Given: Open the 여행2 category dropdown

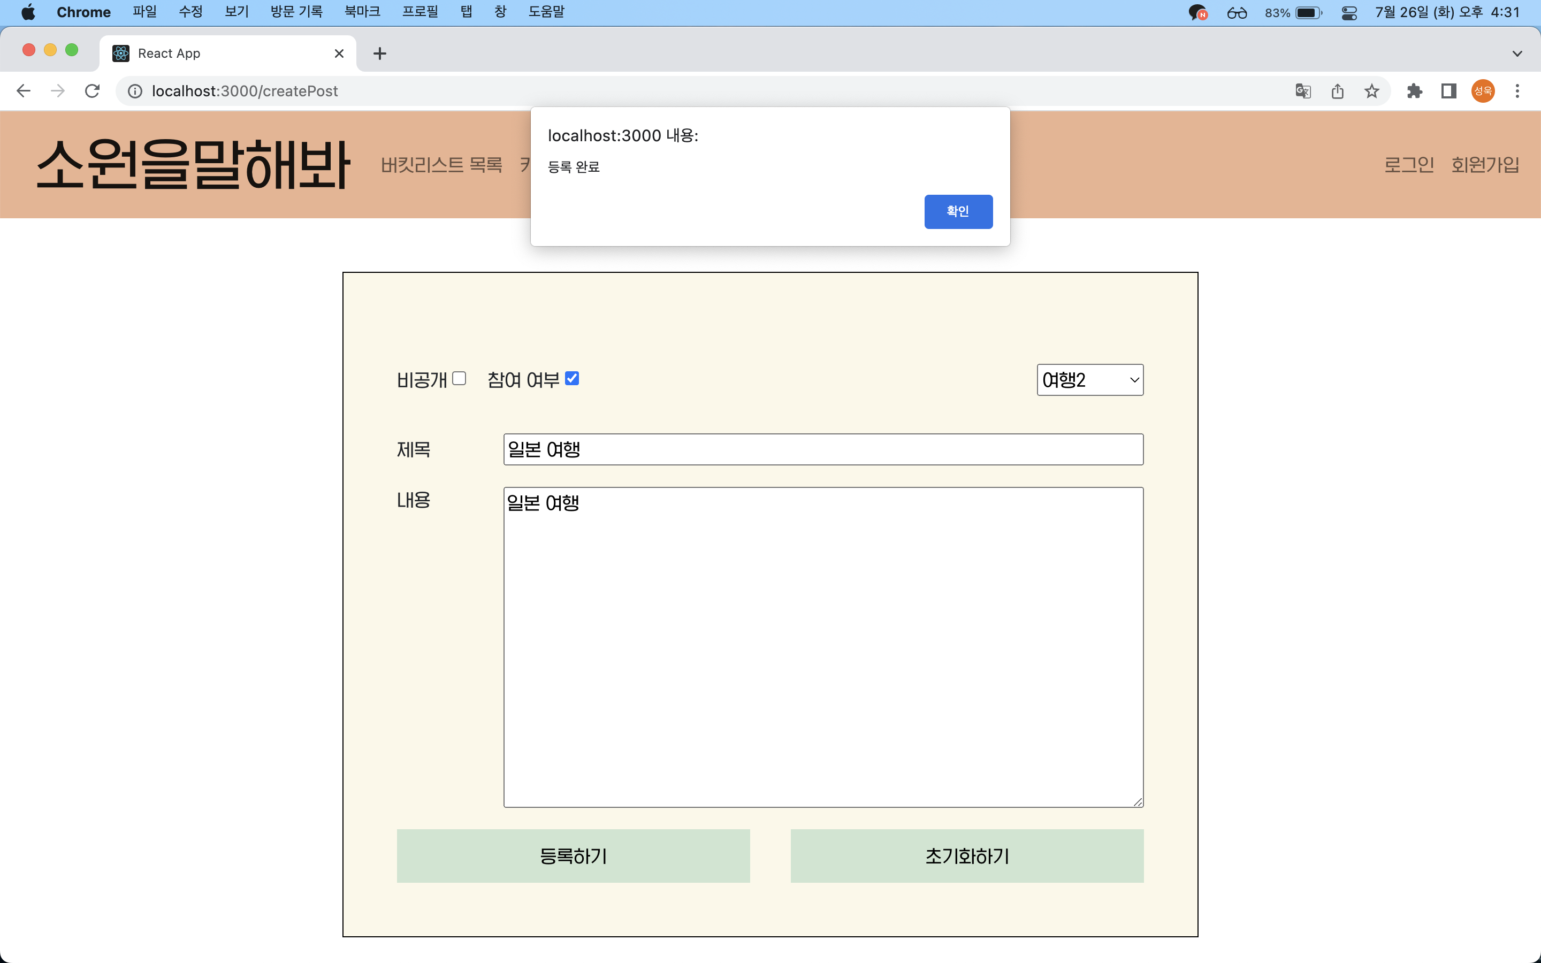Looking at the screenshot, I should pyautogui.click(x=1089, y=380).
